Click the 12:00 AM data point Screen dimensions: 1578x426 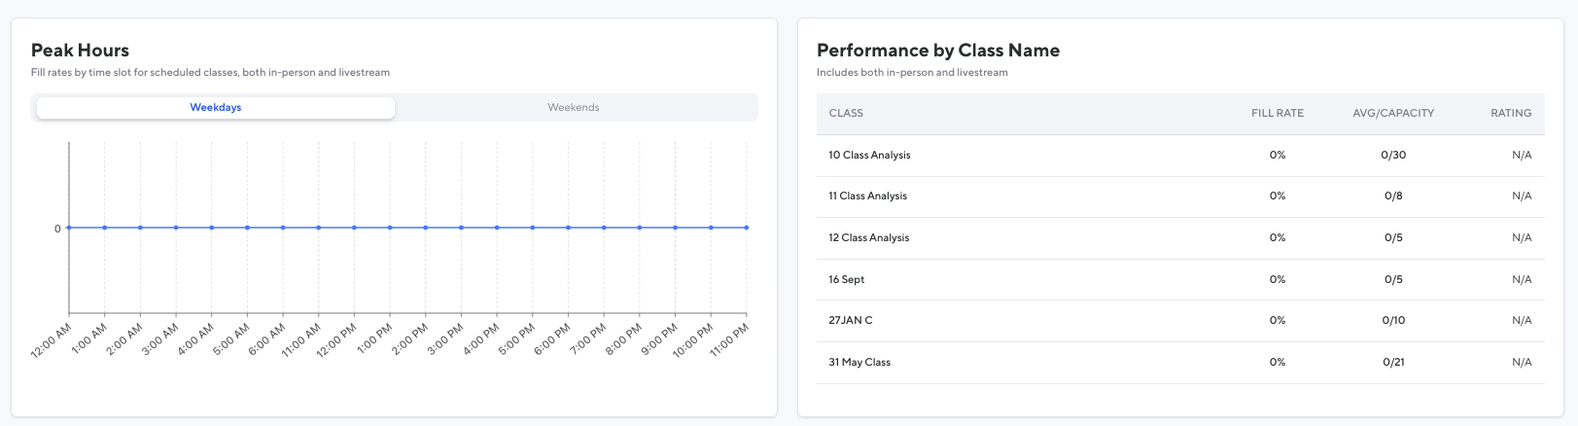click(69, 228)
